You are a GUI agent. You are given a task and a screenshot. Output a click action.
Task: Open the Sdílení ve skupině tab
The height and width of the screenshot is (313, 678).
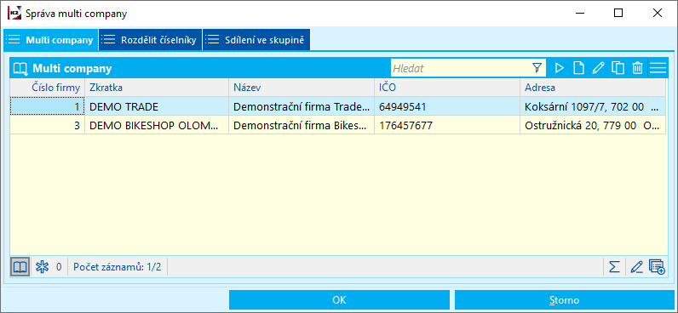(x=256, y=40)
